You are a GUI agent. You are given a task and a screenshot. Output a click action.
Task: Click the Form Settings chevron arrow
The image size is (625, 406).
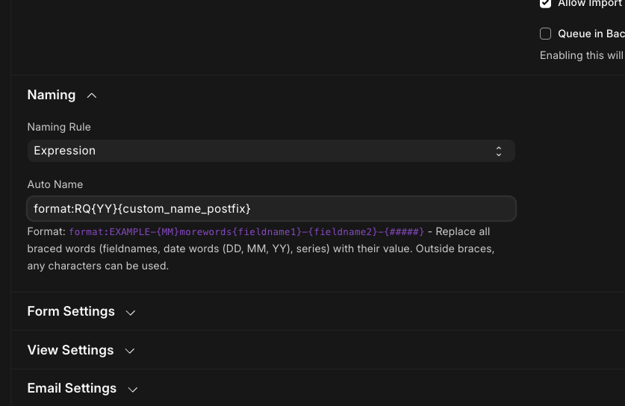pyautogui.click(x=131, y=312)
